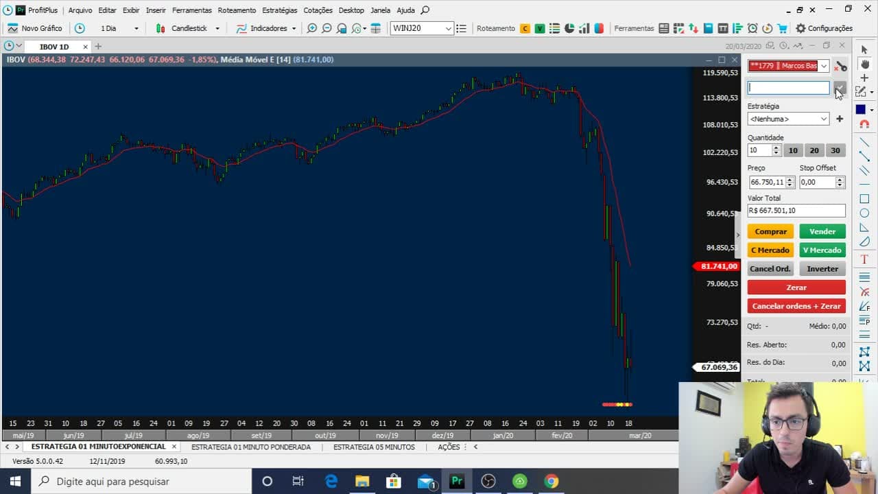Add strategy with plus button
878x494 pixels.
click(840, 119)
